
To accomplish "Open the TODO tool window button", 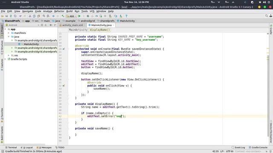I will (60, 147).
